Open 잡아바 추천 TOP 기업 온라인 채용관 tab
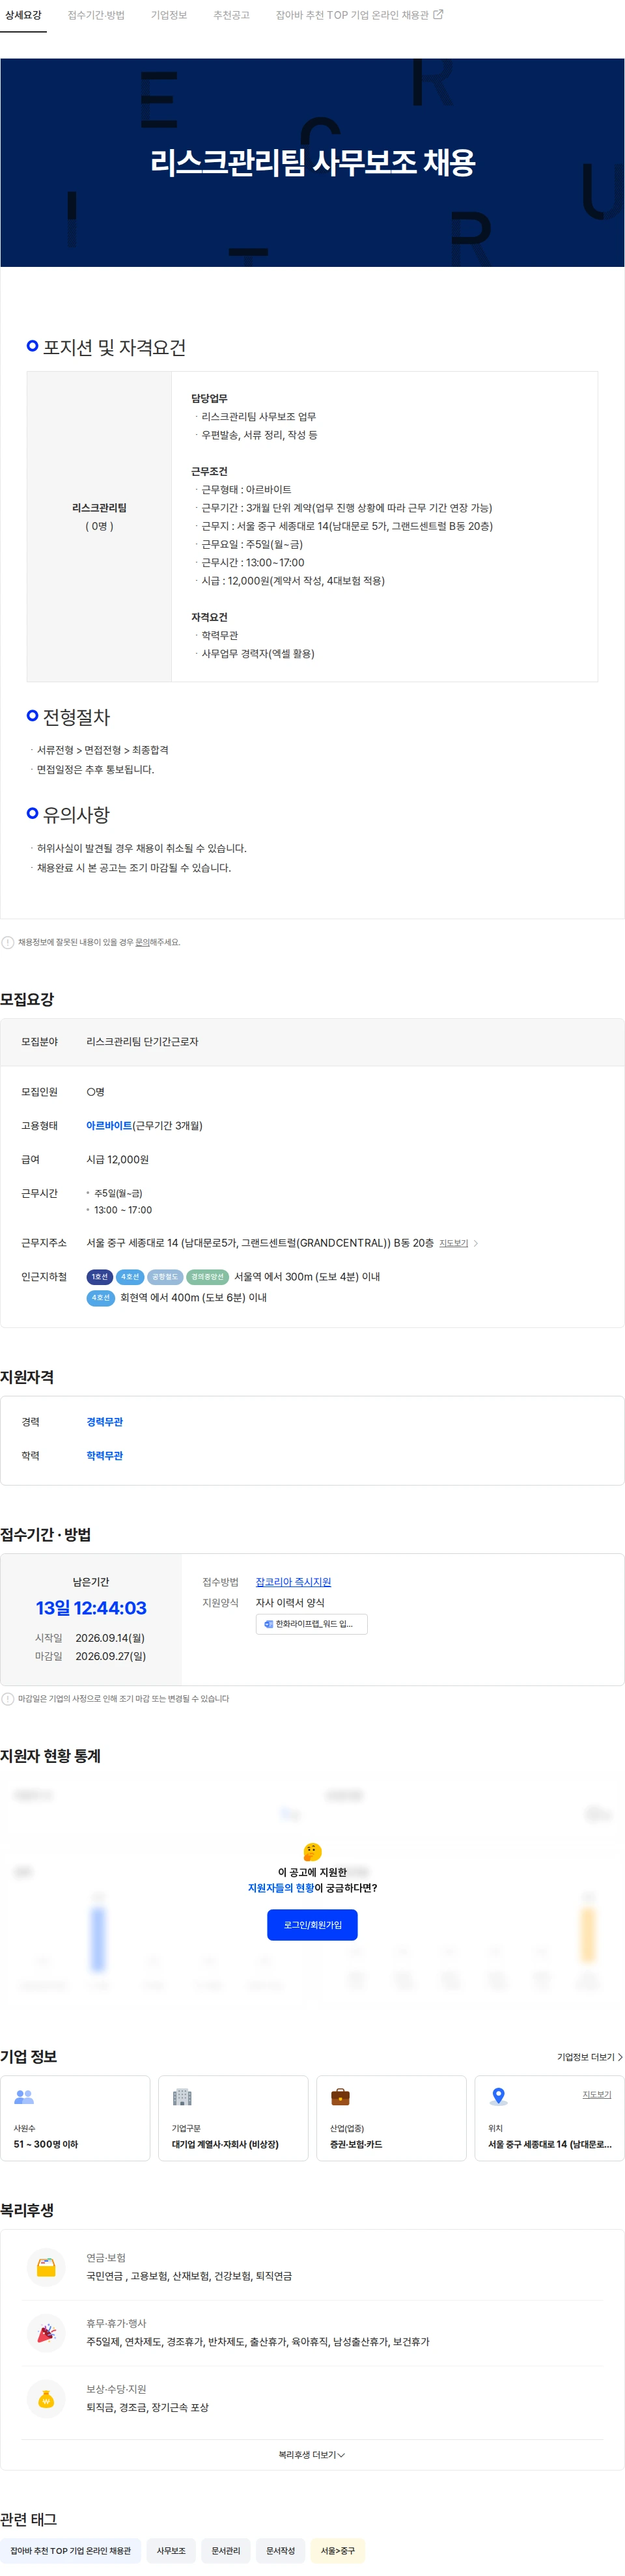 [352, 15]
